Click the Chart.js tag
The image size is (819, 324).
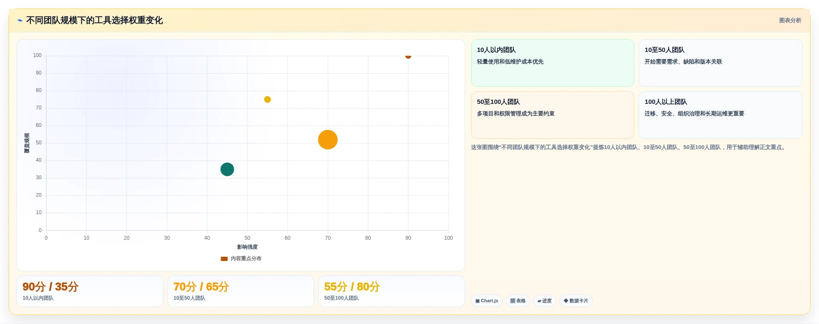click(487, 301)
